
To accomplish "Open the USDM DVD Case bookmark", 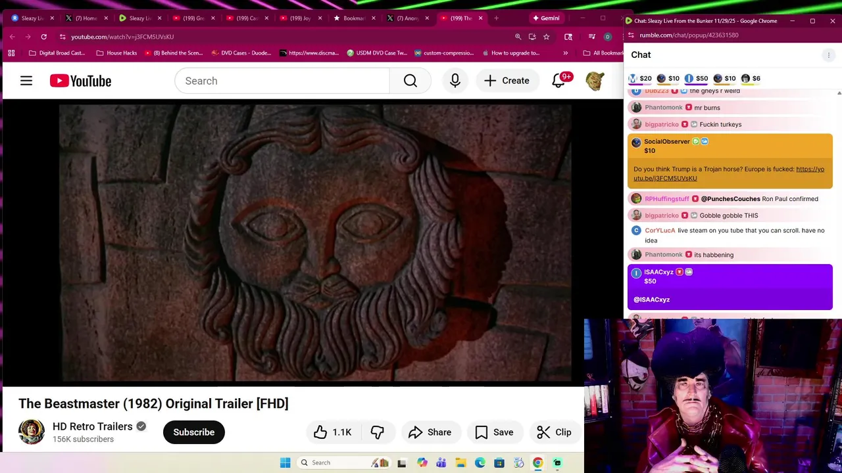I will pyautogui.click(x=377, y=53).
